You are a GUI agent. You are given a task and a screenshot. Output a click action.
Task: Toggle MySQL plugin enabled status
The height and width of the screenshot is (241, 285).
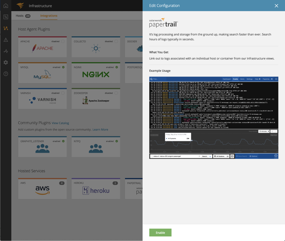pyautogui.click(x=63, y=67)
